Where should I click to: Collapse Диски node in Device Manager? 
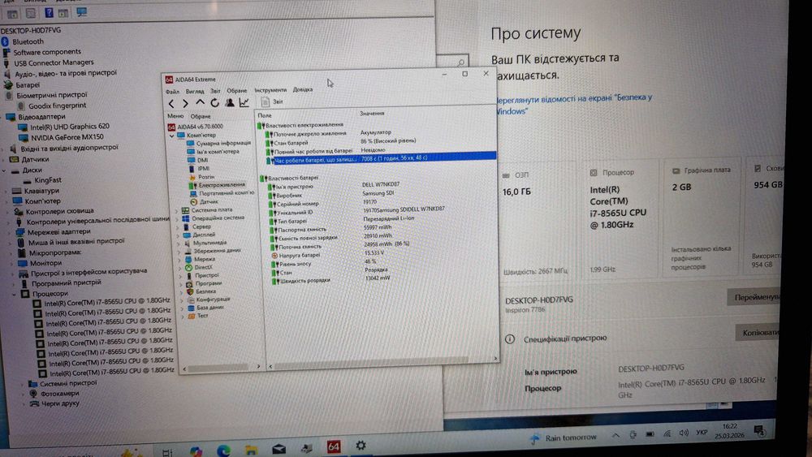[4, 170]
